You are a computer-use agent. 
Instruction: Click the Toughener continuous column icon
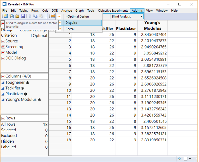coord(3,83)
